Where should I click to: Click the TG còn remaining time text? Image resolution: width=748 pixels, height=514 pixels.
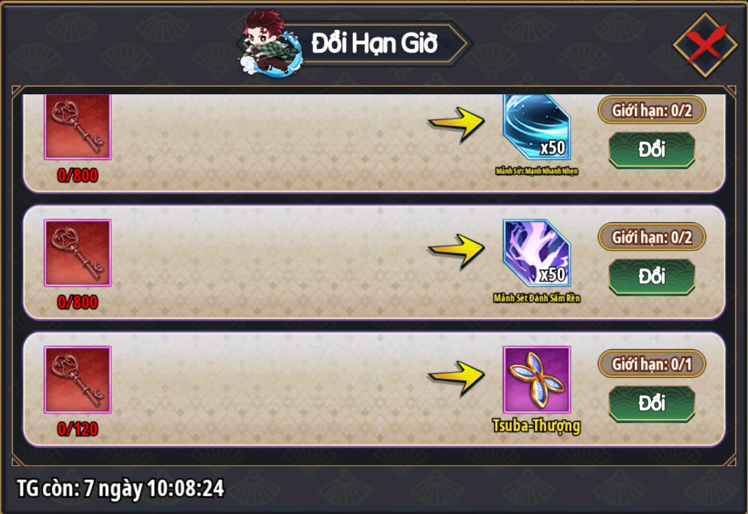120,488
